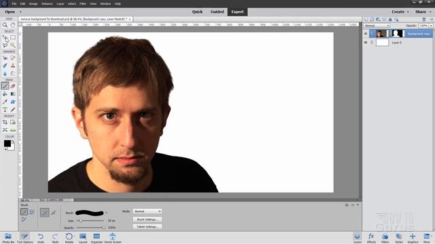This screenshot has height=244, width=435.
Task: Open the layer Opacity dropdown arrow
Action: (431, 26)
